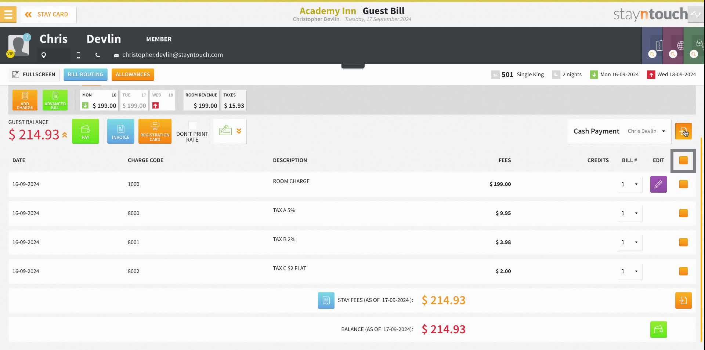Open the hamburger main menu

[8, 14]
